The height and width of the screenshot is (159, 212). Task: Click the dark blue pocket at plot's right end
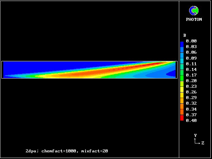click(172, 73)
